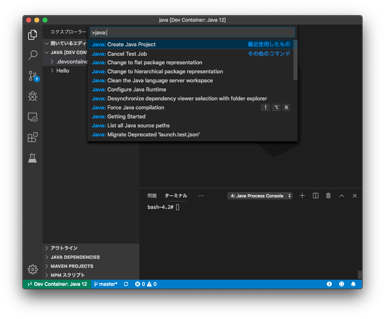Click the master* branch indicator
The image size is (385, 319).
(106, 284)
